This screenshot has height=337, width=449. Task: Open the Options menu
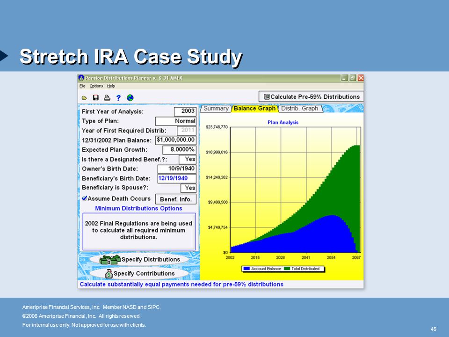point(96,86)
